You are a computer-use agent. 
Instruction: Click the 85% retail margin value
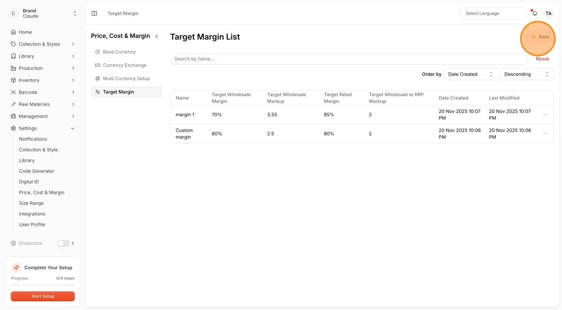coord(329,114)
